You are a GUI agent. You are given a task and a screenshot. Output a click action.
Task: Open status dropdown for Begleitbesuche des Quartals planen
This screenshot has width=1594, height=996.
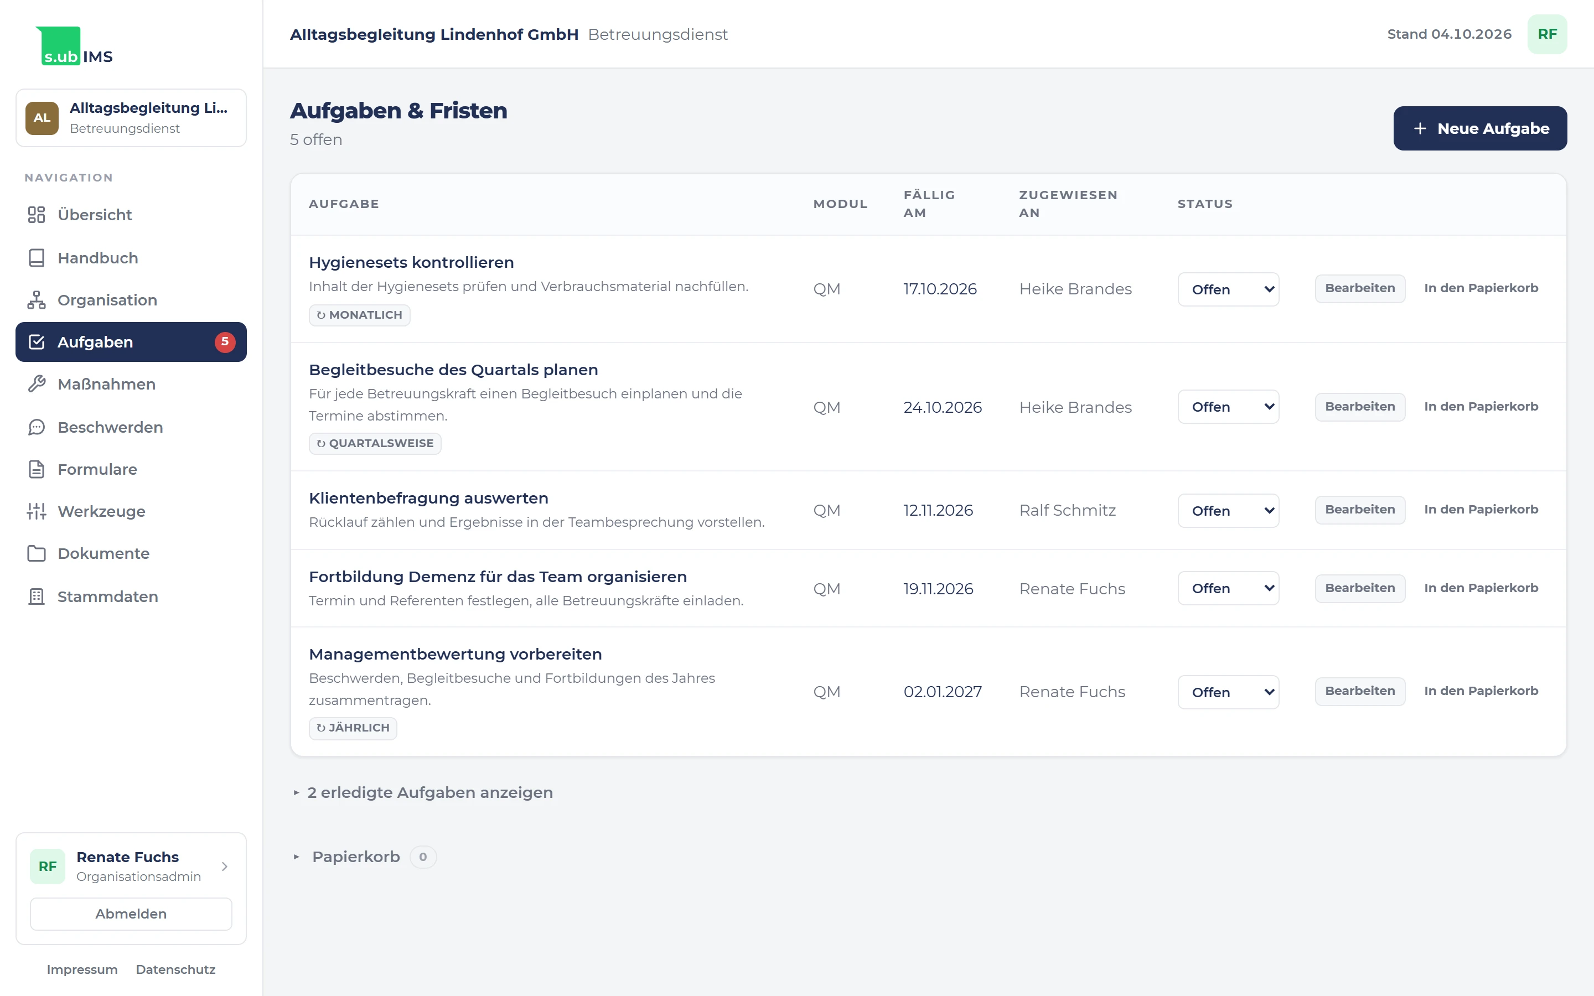point(1229,407)
